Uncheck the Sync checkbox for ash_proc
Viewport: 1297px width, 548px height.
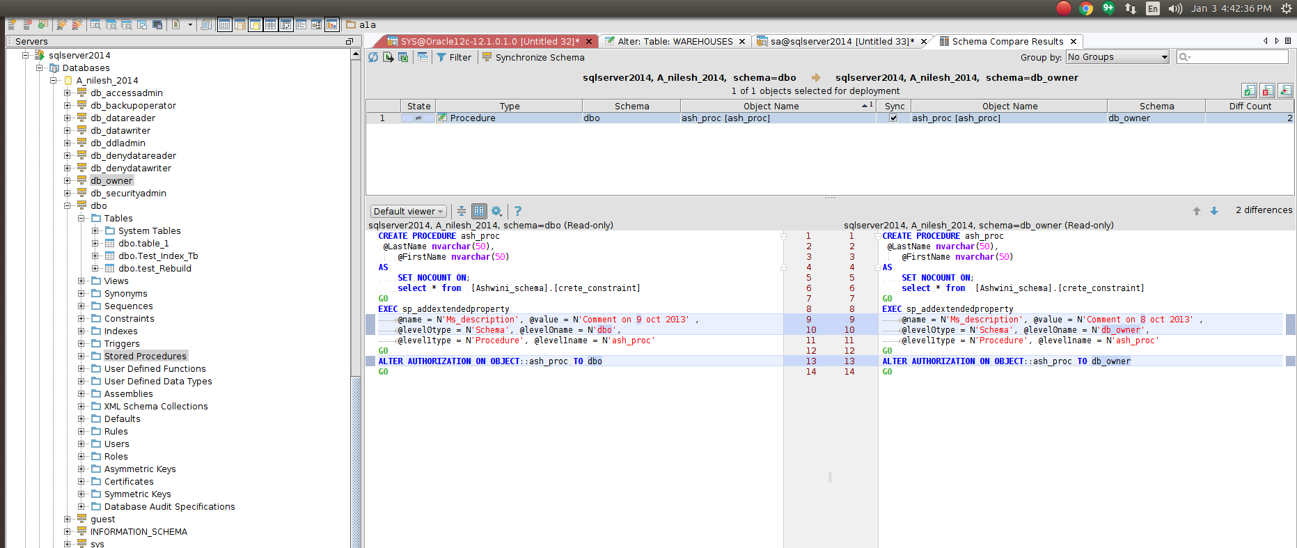(893, 118)
